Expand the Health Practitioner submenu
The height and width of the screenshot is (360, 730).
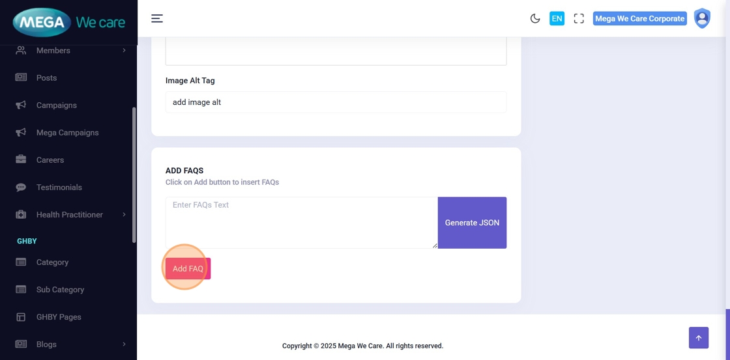coord(124,214)
